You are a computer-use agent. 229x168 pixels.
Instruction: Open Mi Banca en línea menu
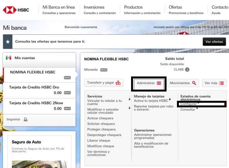click(59, 10)
